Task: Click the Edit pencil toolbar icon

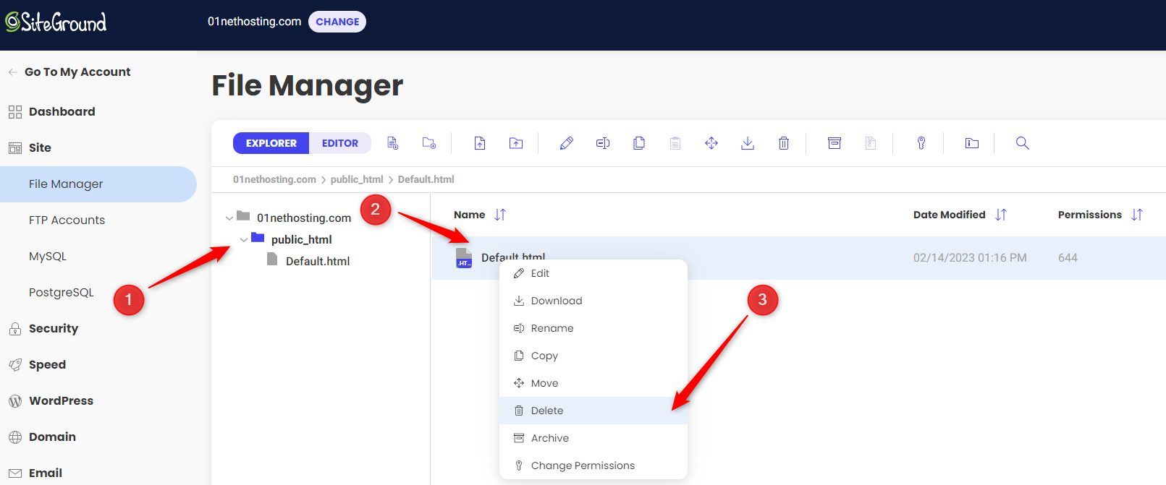Action: tap(567, 143)
